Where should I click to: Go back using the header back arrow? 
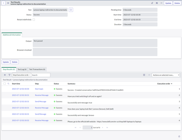[x=4, y=3]
